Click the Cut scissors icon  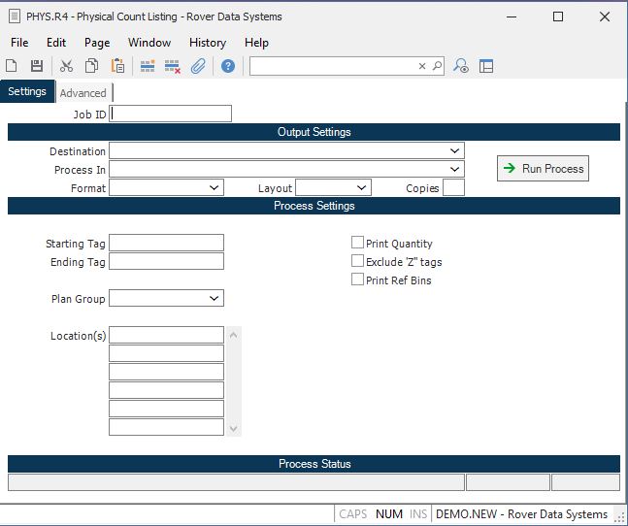tap(67, 66)
